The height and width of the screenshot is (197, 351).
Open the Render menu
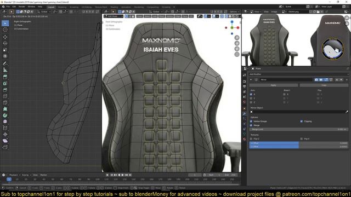(22, 7)
